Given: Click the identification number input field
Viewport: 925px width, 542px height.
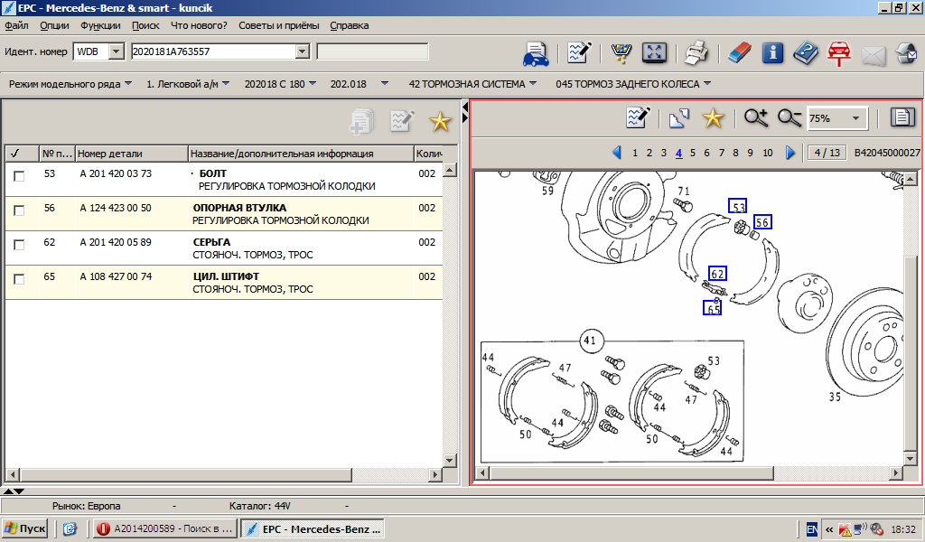Looking at the screenshot, I should click(213, 51).
